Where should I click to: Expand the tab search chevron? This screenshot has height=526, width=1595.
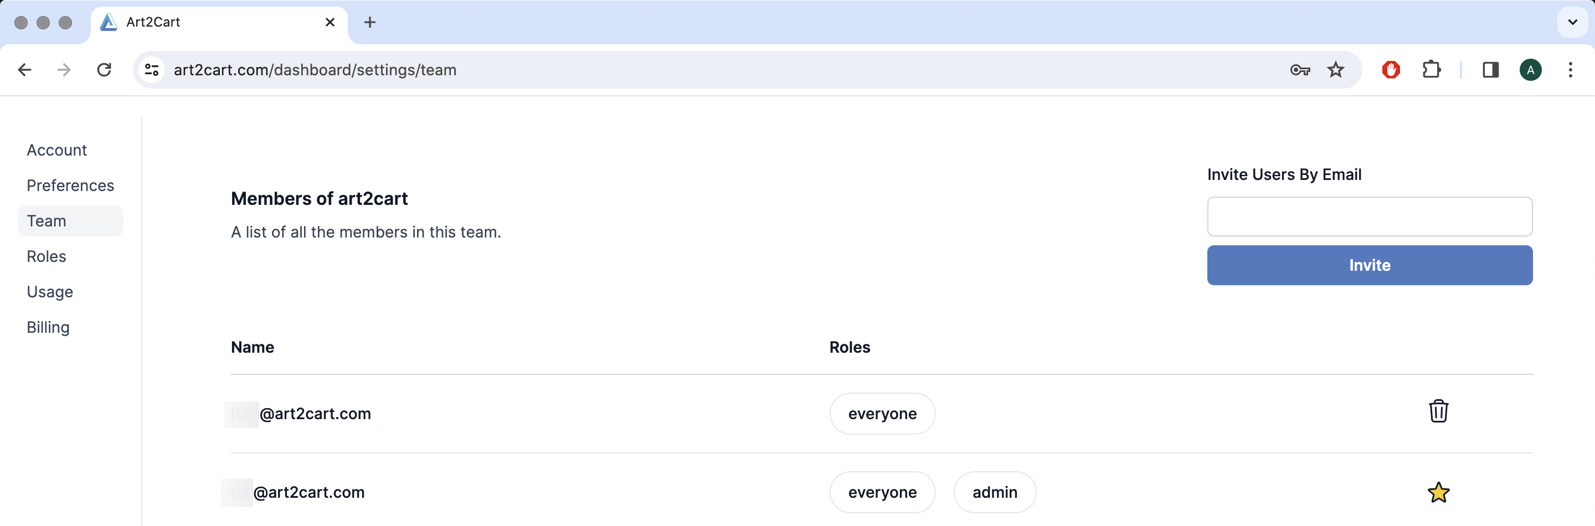click(x=1572, y=22)
